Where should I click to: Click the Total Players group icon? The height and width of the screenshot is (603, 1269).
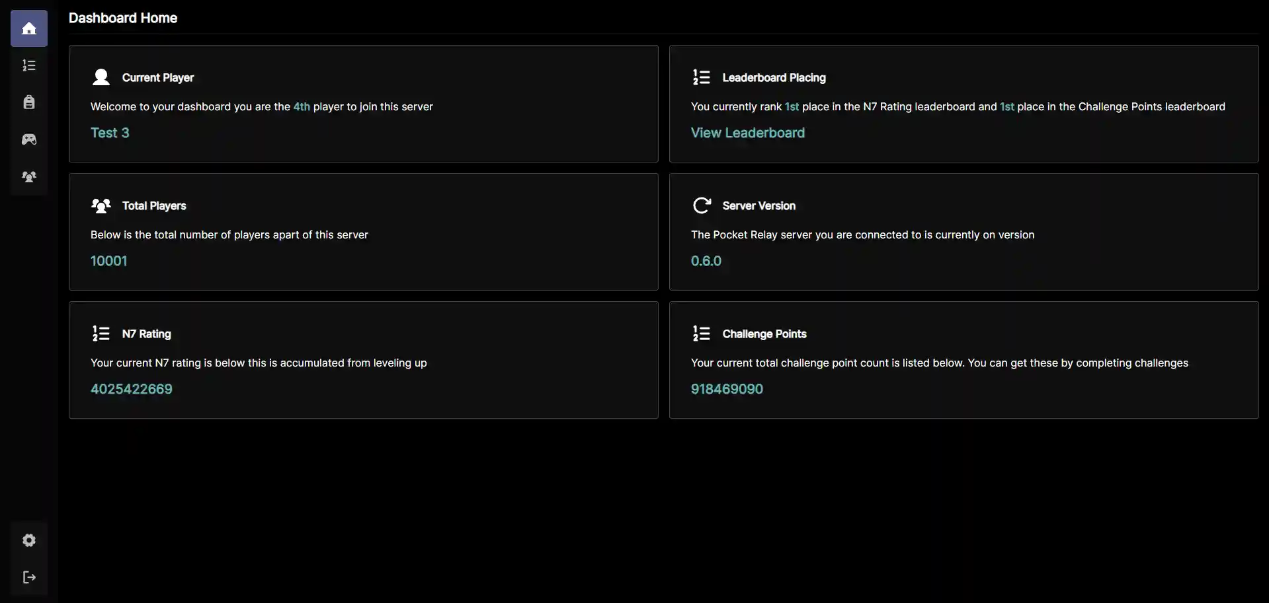tap(101, 205)
